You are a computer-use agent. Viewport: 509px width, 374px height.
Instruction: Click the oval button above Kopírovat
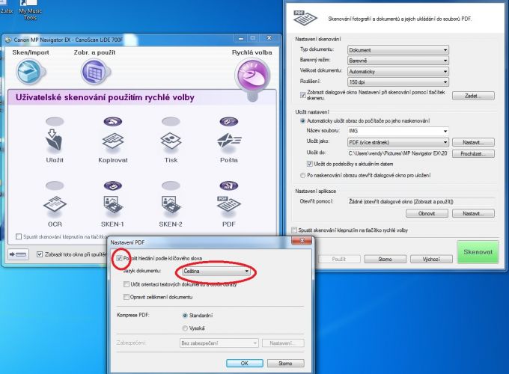112,122
